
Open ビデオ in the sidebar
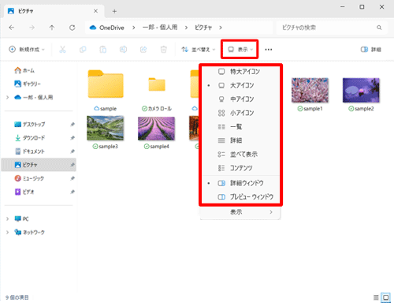24,192
